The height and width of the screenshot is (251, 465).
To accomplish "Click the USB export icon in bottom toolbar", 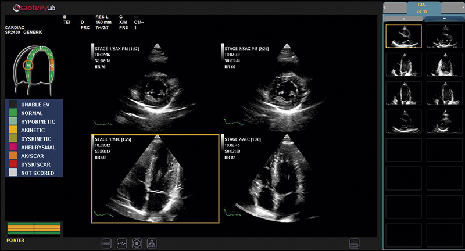I will [x=121, y=243].
